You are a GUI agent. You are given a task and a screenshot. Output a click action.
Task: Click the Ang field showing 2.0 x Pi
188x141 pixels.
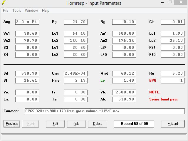coord(27,22)
